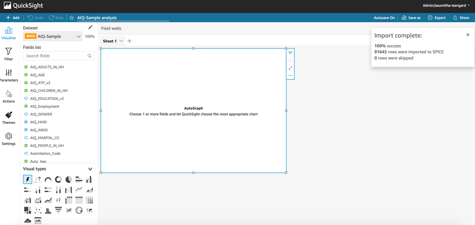Dismiss the Import complete notification
This screenshot has width=475, height=225.
(x=468, y=35)
